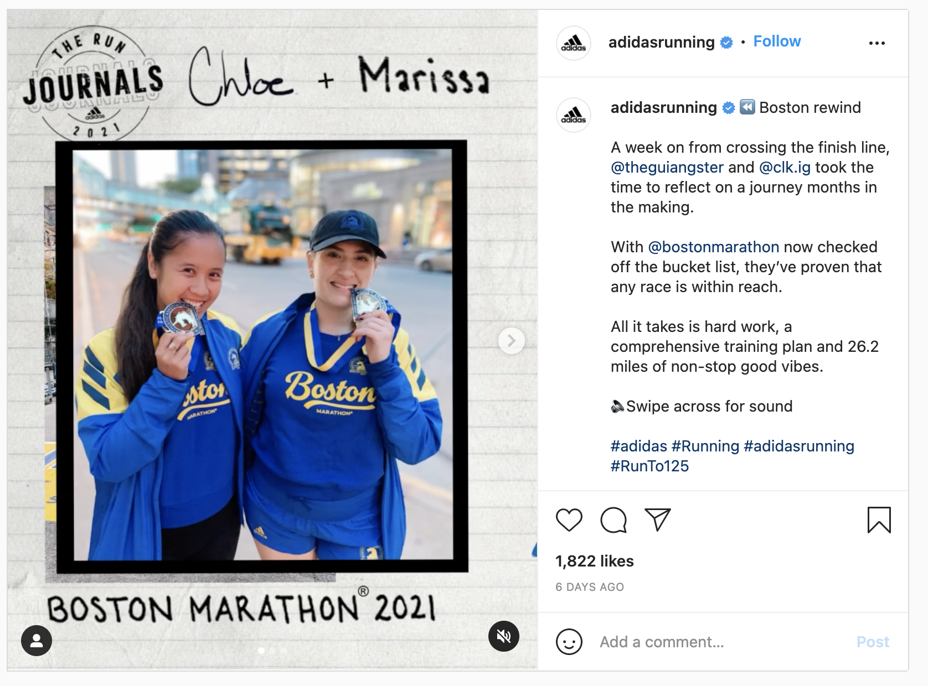Screen dimensions: 928x686
Task: Open the emoji picker smiley icon
Action: tap(569, 642)
